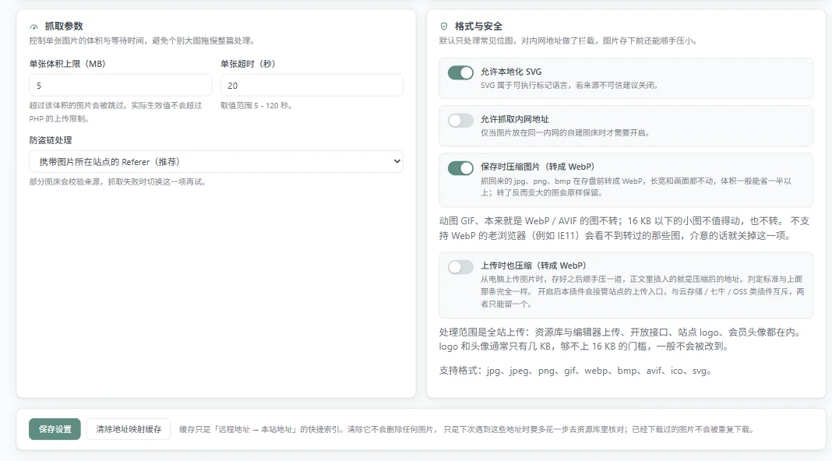Viewport: 832px width, 461px height.
Task: Click the description 控制单张图片的体积与等待时间
Action: click(x=143, y=40)
